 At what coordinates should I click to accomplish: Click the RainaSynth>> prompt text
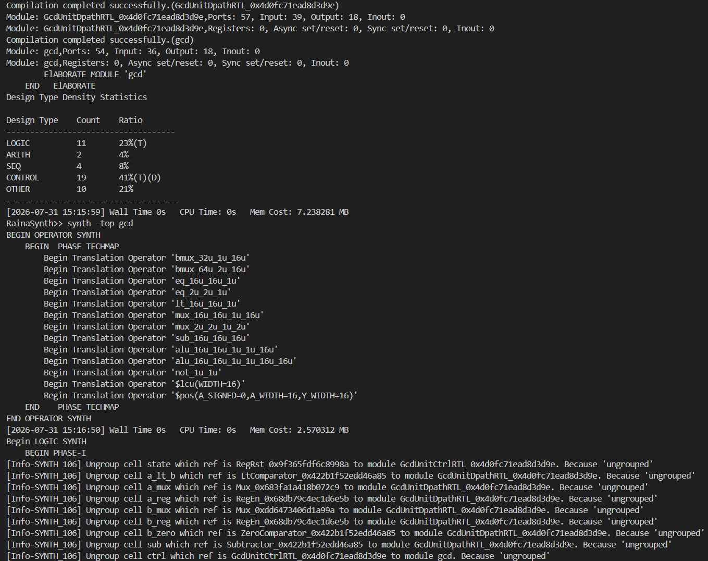coord(34,223)
